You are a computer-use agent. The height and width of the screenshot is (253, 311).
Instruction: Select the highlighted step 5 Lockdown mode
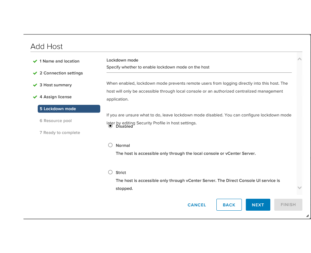(x=69, y=109)
